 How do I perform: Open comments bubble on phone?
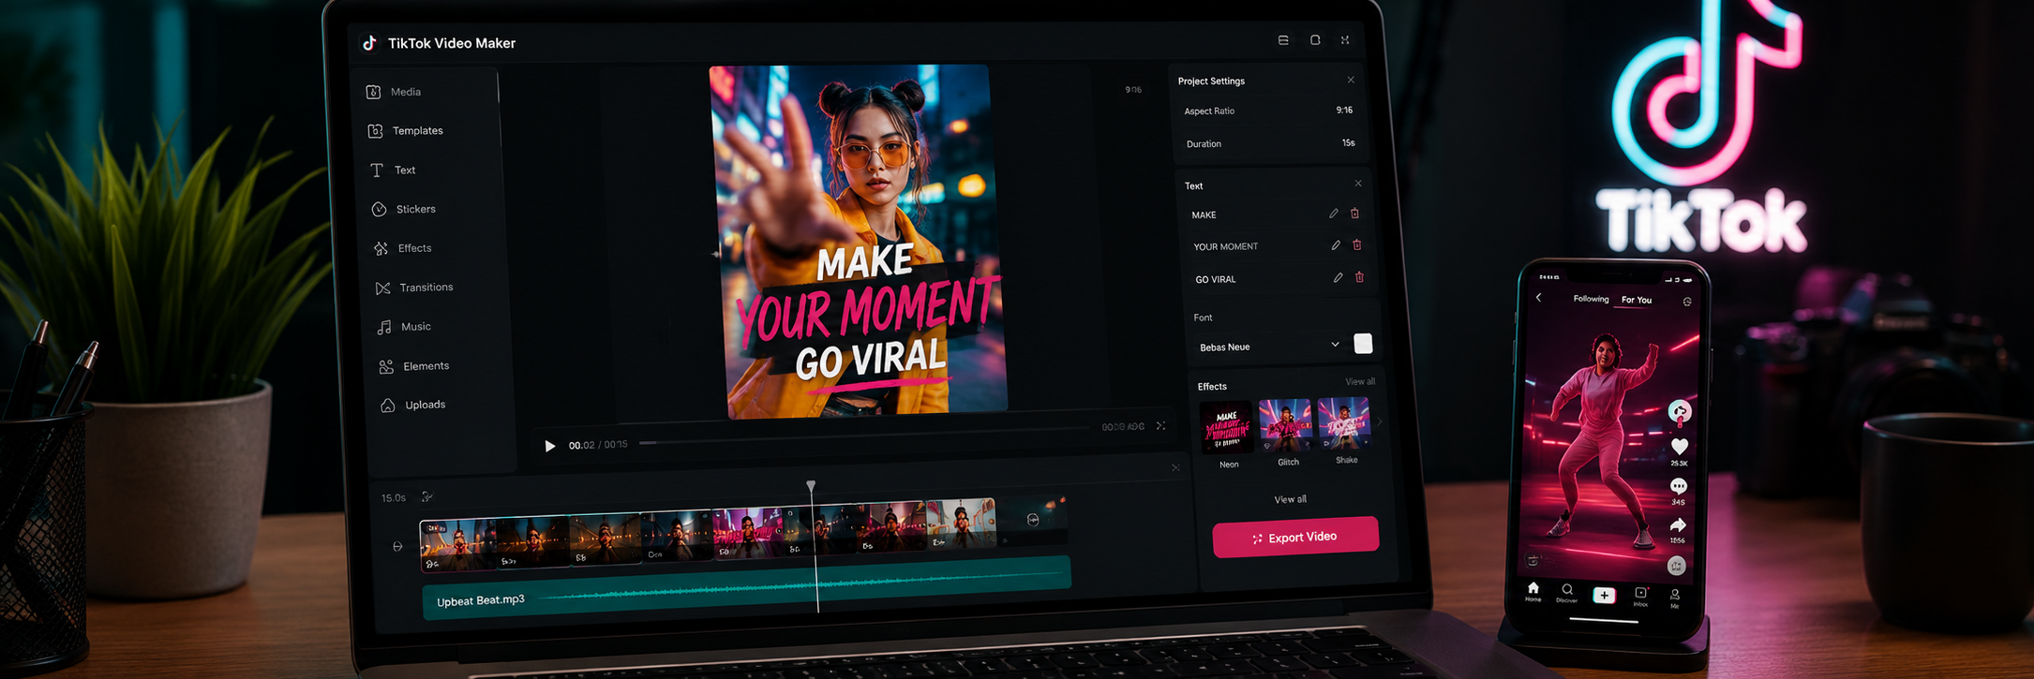1679,486
